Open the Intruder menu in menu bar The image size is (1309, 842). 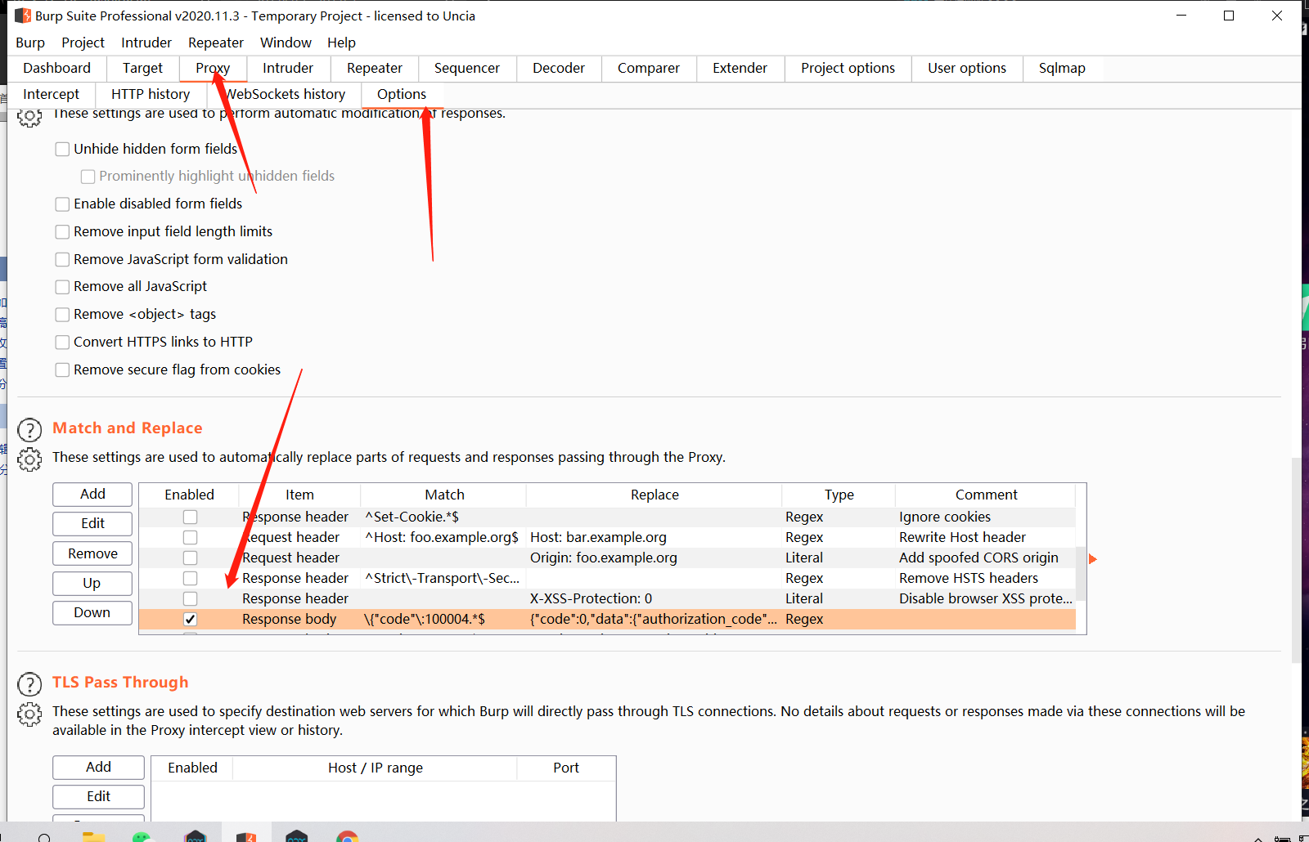146,43
